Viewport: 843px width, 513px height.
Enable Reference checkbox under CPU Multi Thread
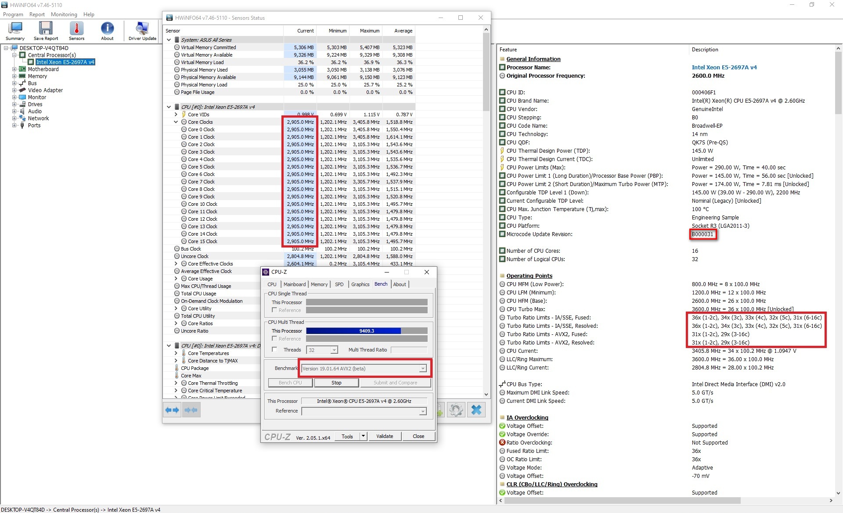pyautogui.click(x=274, y=339)
